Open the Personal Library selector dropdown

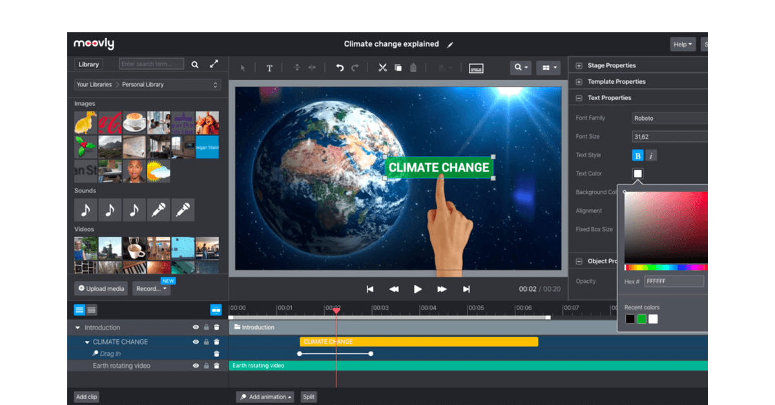[x=147, y=84]
